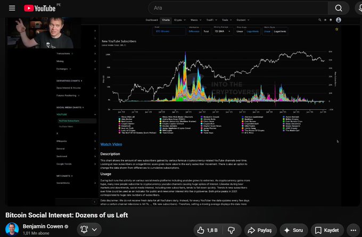
Task: Select YouTube Subscribers in sidebar
Action: click(77, 121)
